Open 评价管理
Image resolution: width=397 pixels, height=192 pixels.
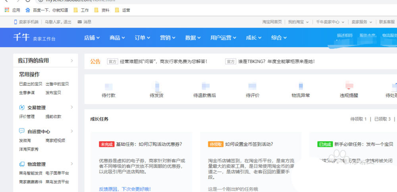click(27, 117)
